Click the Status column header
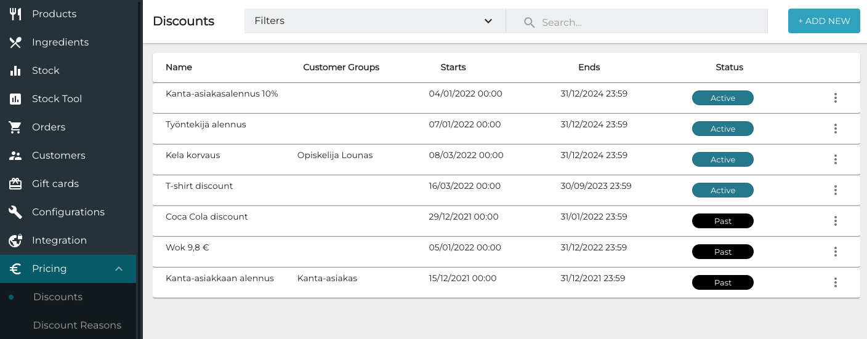The width and height of the screenshot is (867, 339). 729,67
